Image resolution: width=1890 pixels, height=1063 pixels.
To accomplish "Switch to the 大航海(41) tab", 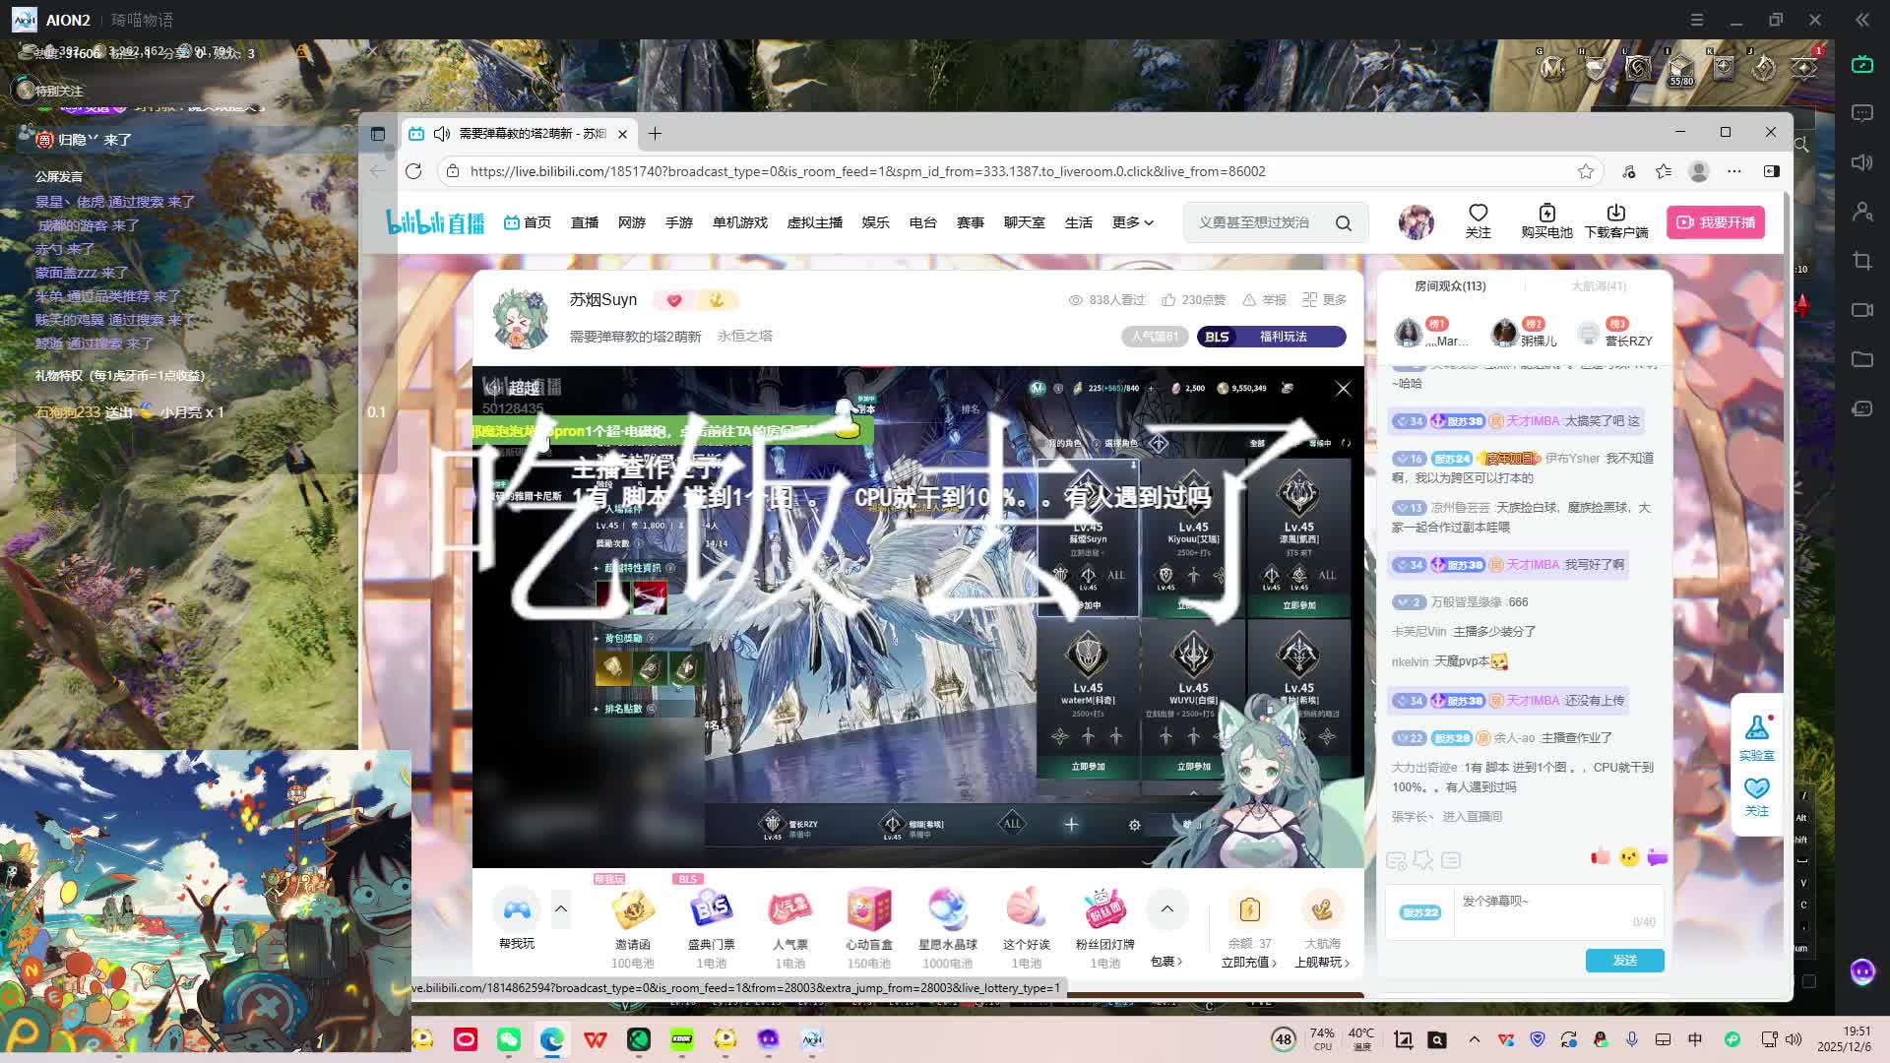I will (x=1598, y=286).
